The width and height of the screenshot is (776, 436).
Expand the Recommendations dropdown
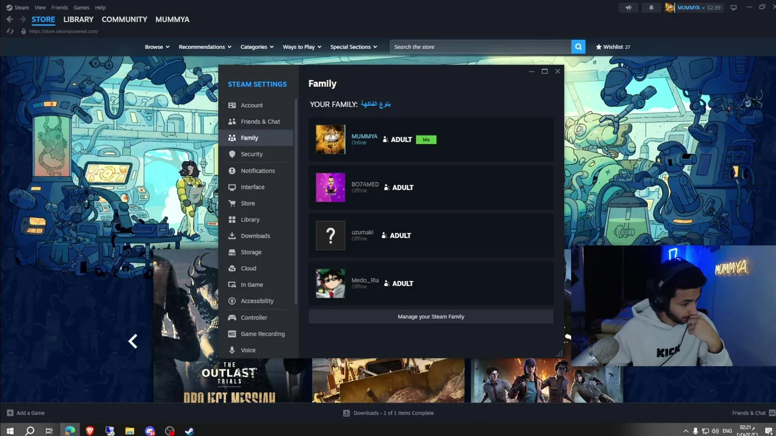pyautogui.click(x=205, y=47)
